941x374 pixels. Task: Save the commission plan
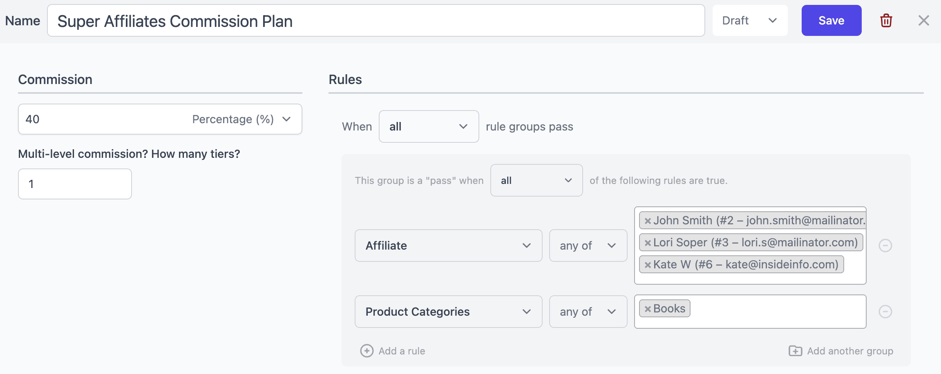pos(831,20)
